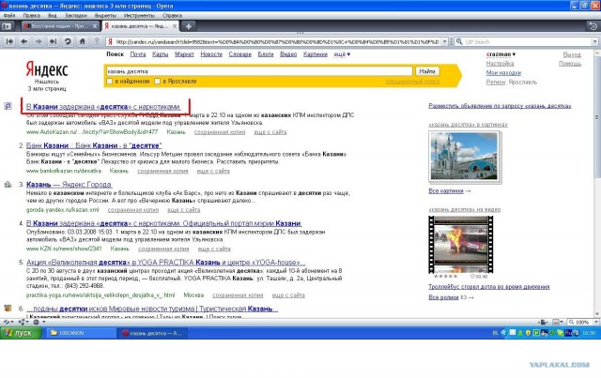Image resolution: width=601 pixels, height=378 pixels.
Task: Open the Закладки menu
Action: pyautogui.click(x=75, y=15)
